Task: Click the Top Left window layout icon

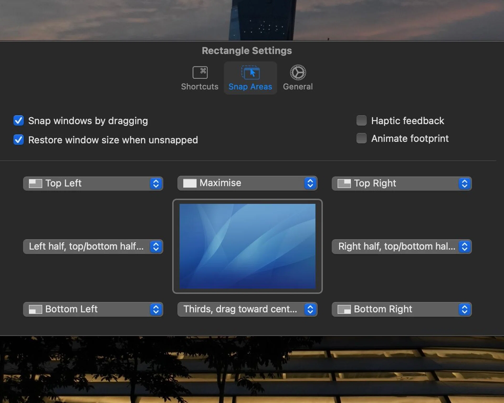Action: (x=35, y=183)
